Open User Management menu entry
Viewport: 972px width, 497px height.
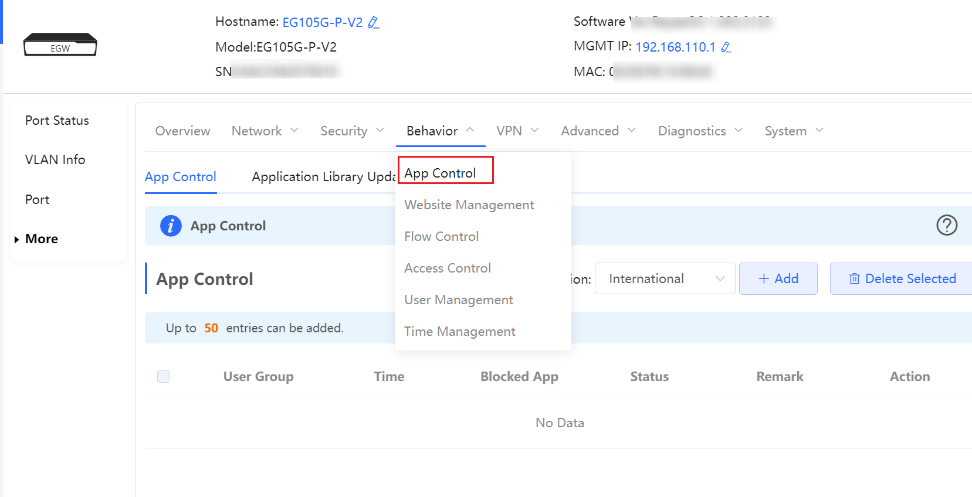point(458,300)
